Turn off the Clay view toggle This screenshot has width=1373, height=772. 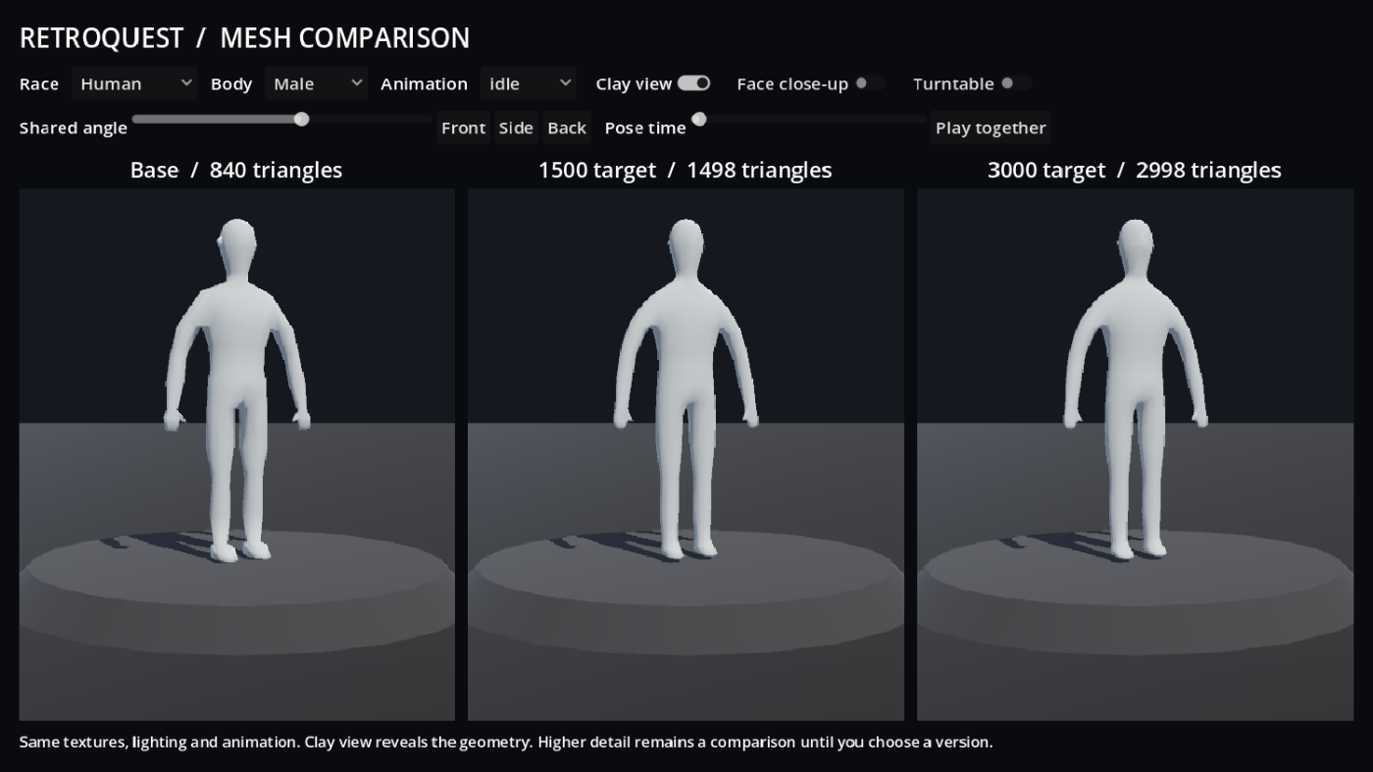[x=693, y=83]
